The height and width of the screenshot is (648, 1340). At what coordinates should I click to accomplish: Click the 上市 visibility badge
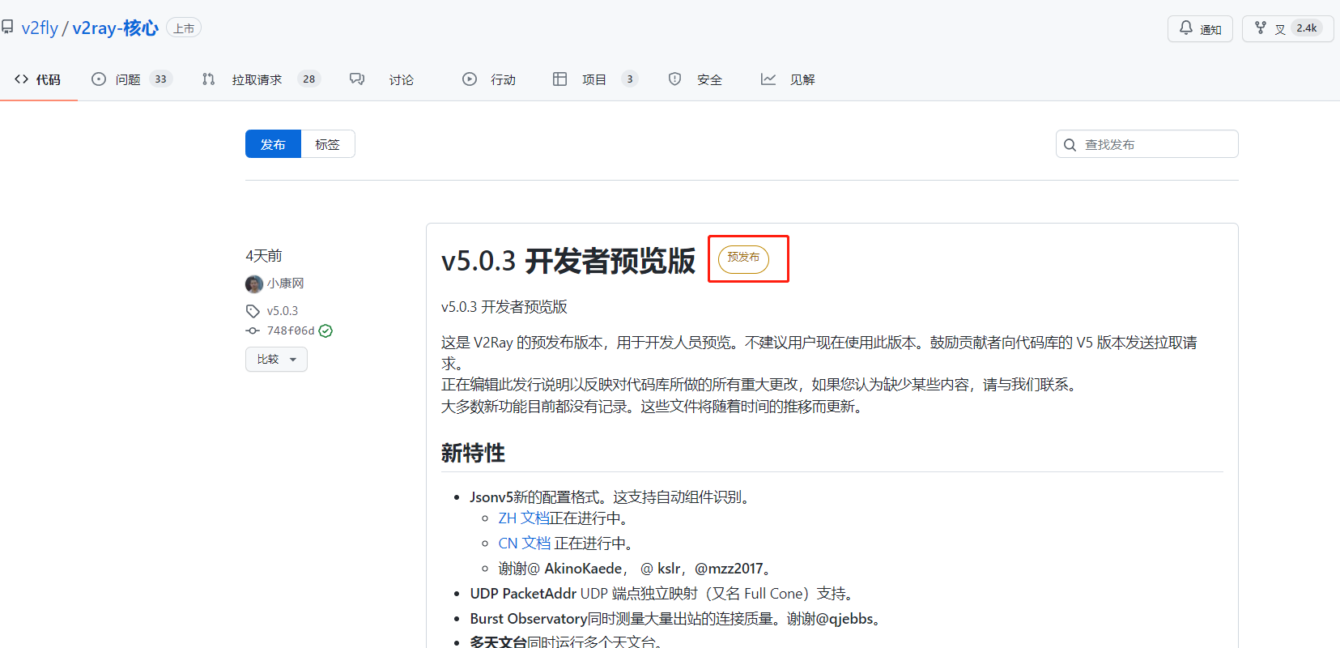pos(184,28)
